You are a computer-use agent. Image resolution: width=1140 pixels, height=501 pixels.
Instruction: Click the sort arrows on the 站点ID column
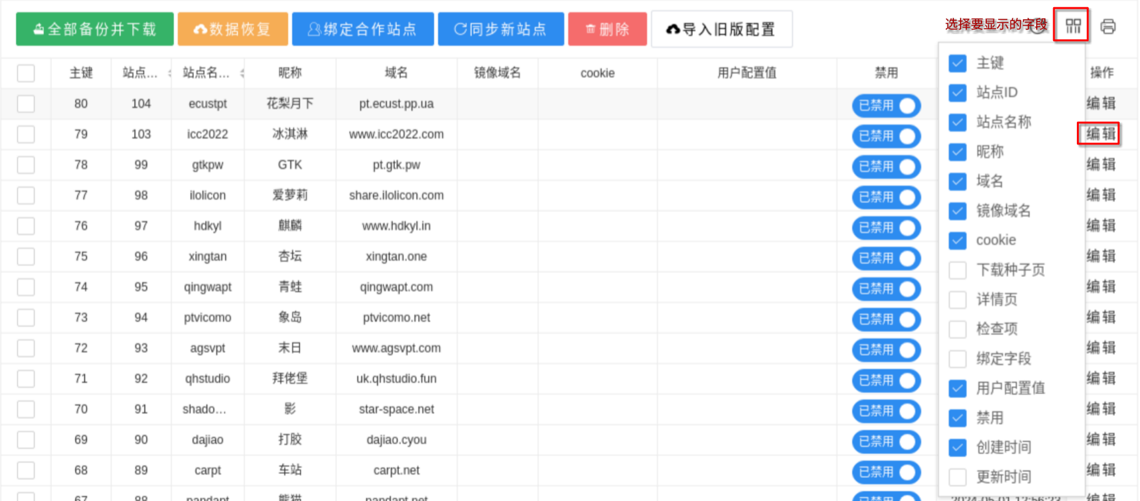pyautogui.click(x=170, y=73)
